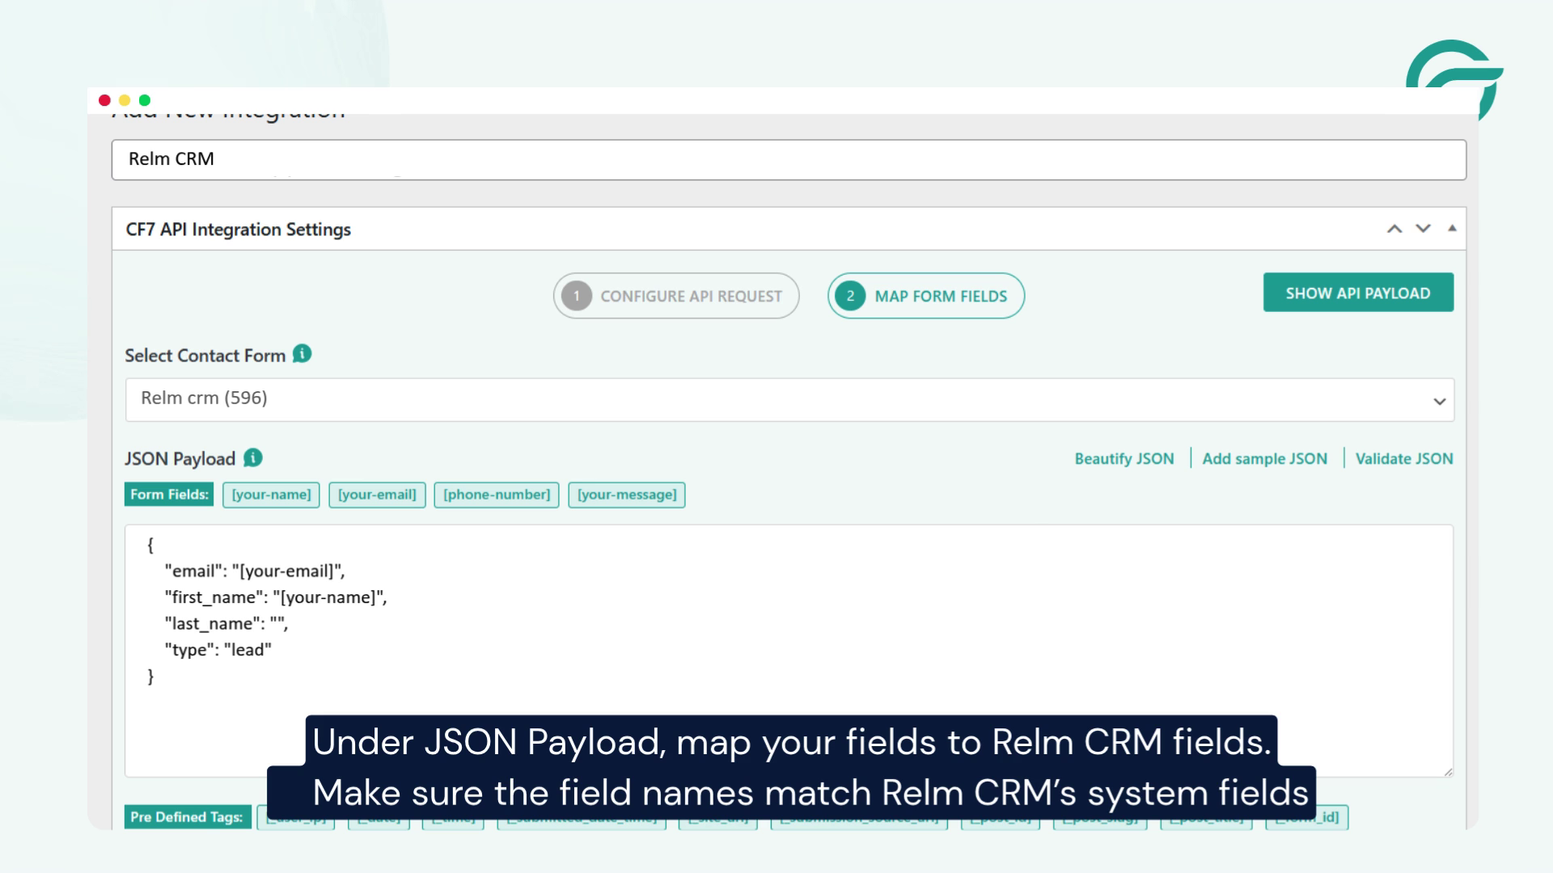Click the Pre Defined Tags label
1553x873 pixels.
(187, 817)
